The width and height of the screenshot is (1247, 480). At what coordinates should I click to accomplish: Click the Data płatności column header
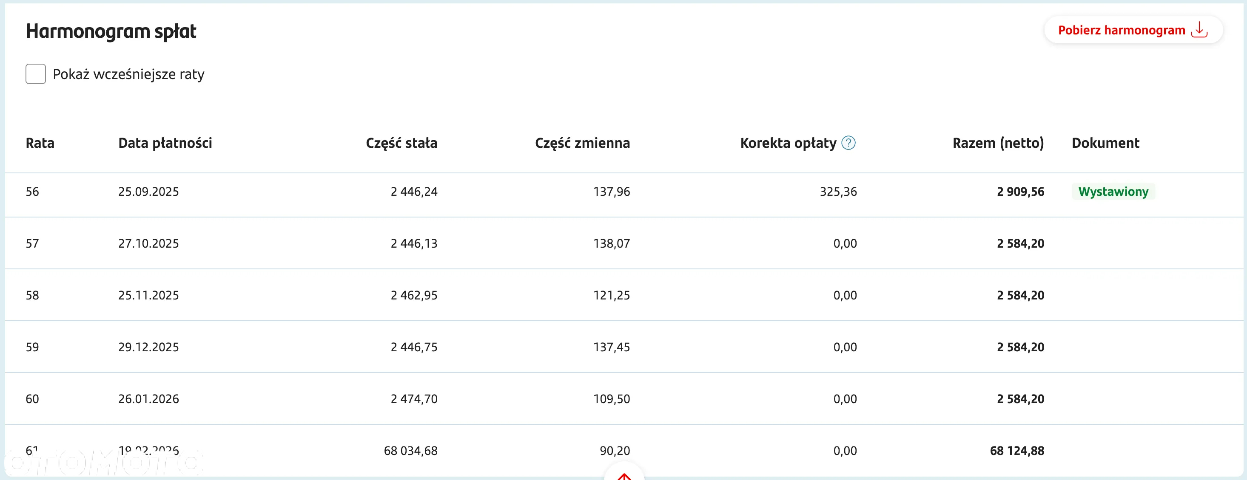(165, 143)
